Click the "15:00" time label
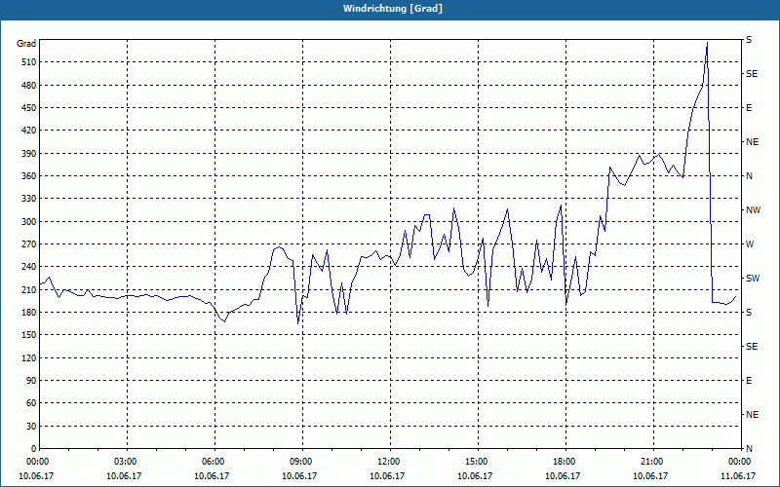 pyautogui.click(x=476, y=462)
